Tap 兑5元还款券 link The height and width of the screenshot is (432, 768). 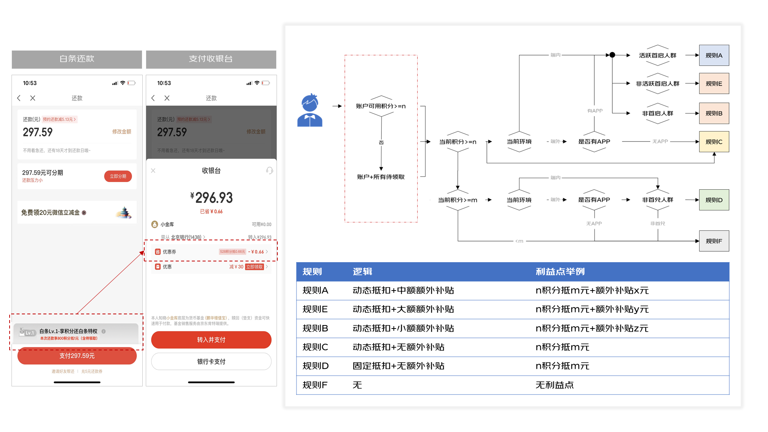[92, 371]
